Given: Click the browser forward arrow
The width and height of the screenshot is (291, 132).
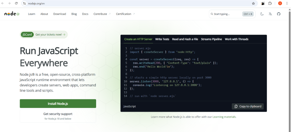Looking at the screenshot, I should [9, 3].
